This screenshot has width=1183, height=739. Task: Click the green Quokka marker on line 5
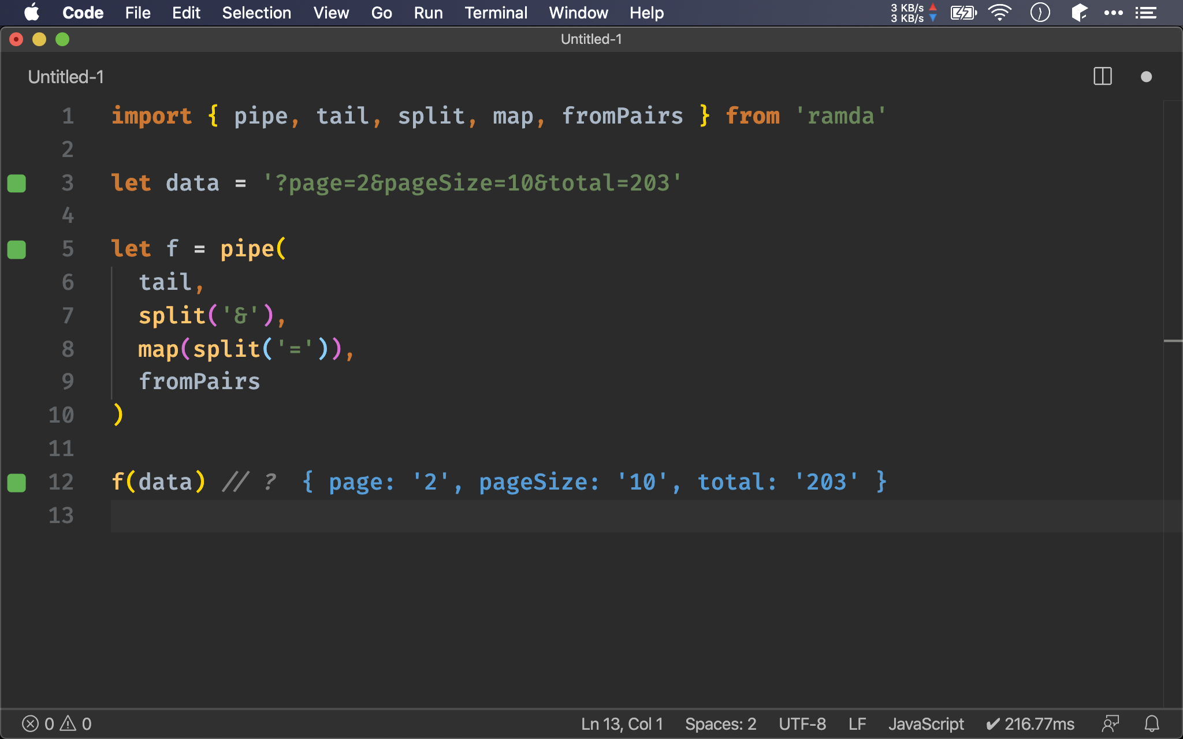click(17, 249)
